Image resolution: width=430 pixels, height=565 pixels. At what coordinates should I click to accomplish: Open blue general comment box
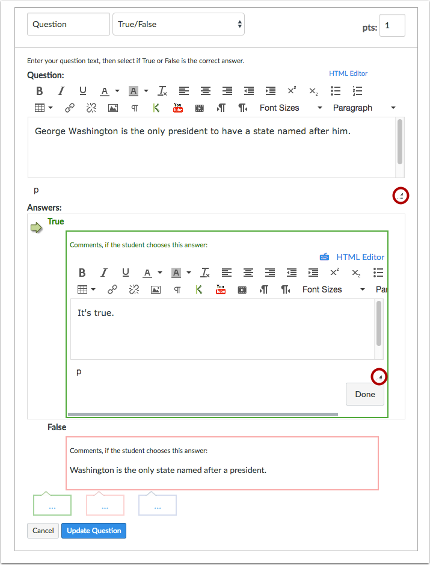(x=158, y=504)
